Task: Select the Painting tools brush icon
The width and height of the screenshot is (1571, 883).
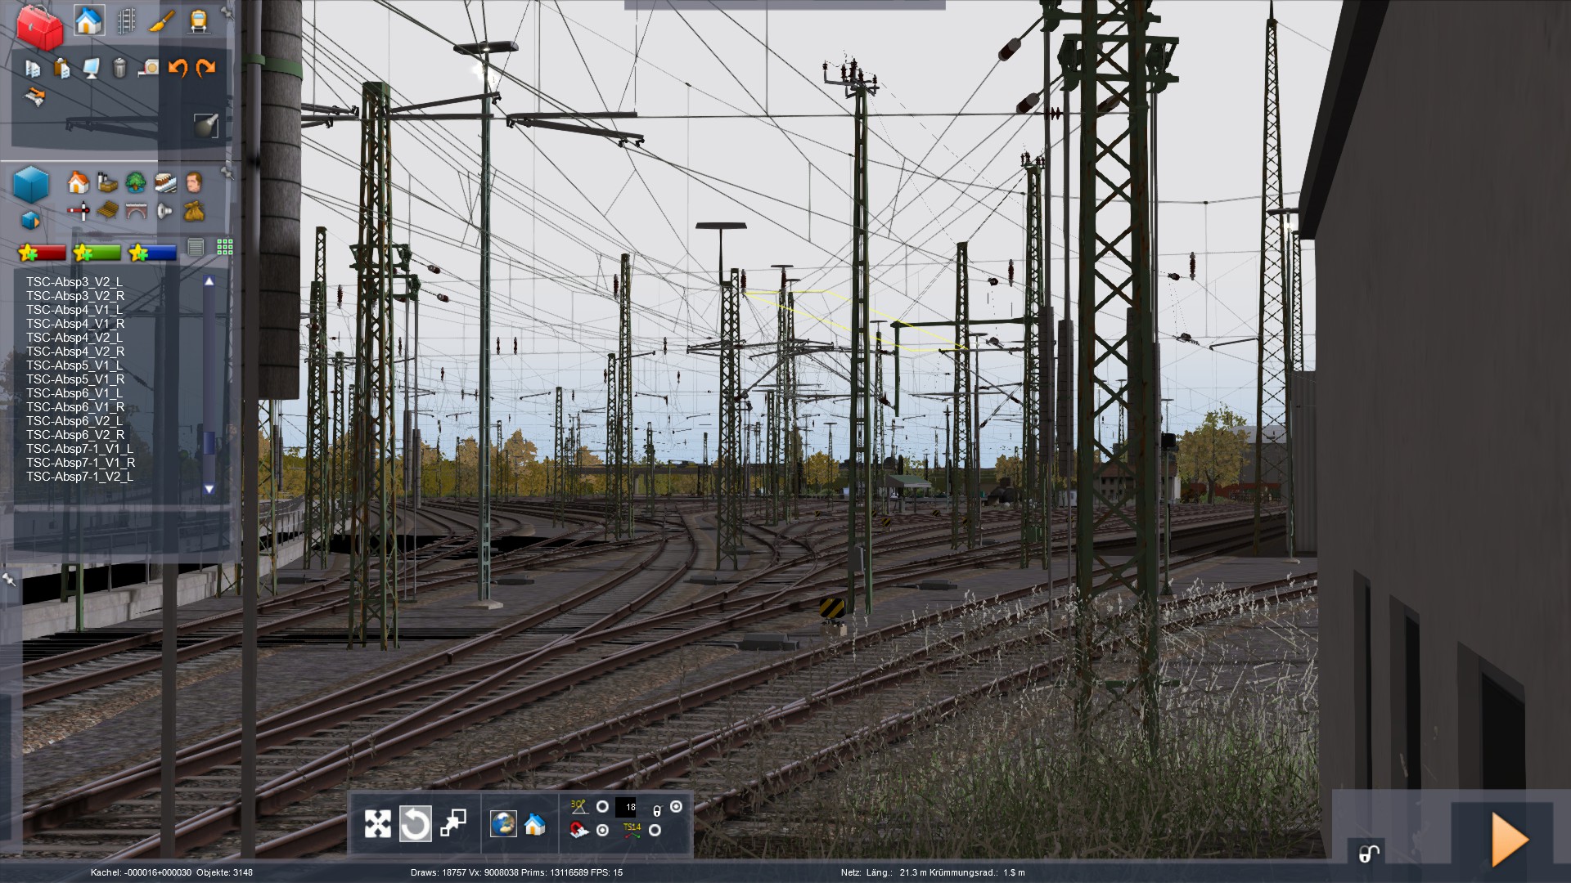Action: click(x=162, y=21)
